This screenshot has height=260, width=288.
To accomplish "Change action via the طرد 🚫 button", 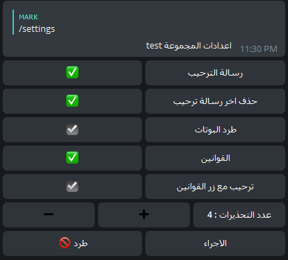I will pos(72,243).
